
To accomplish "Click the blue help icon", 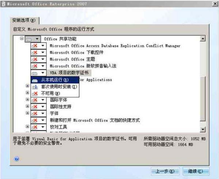I will [x=17, y=159].
